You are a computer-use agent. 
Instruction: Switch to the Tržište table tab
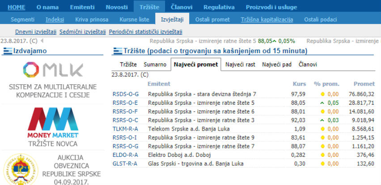coord(128,65)
